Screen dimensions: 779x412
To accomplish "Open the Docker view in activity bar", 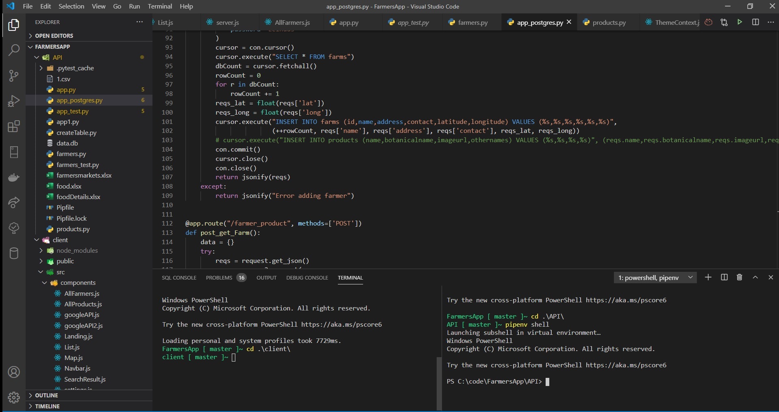I will click(14, 178).
